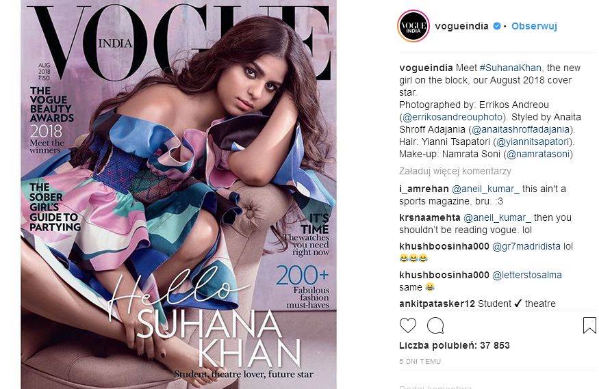Follow the account via Obserwuj
Screen dimensions: 599x389
coord(534,26)
